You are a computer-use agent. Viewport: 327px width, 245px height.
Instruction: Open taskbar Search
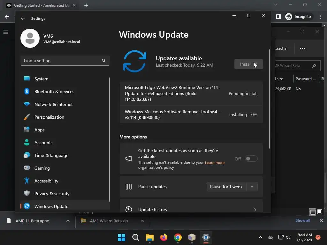[135, 237]
